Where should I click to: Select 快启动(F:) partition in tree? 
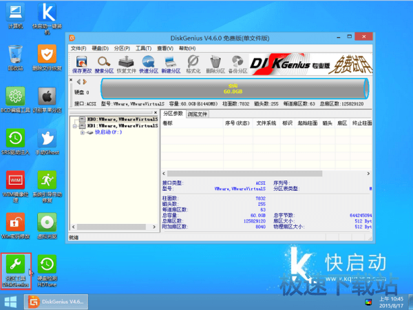[x=108, y=132]
